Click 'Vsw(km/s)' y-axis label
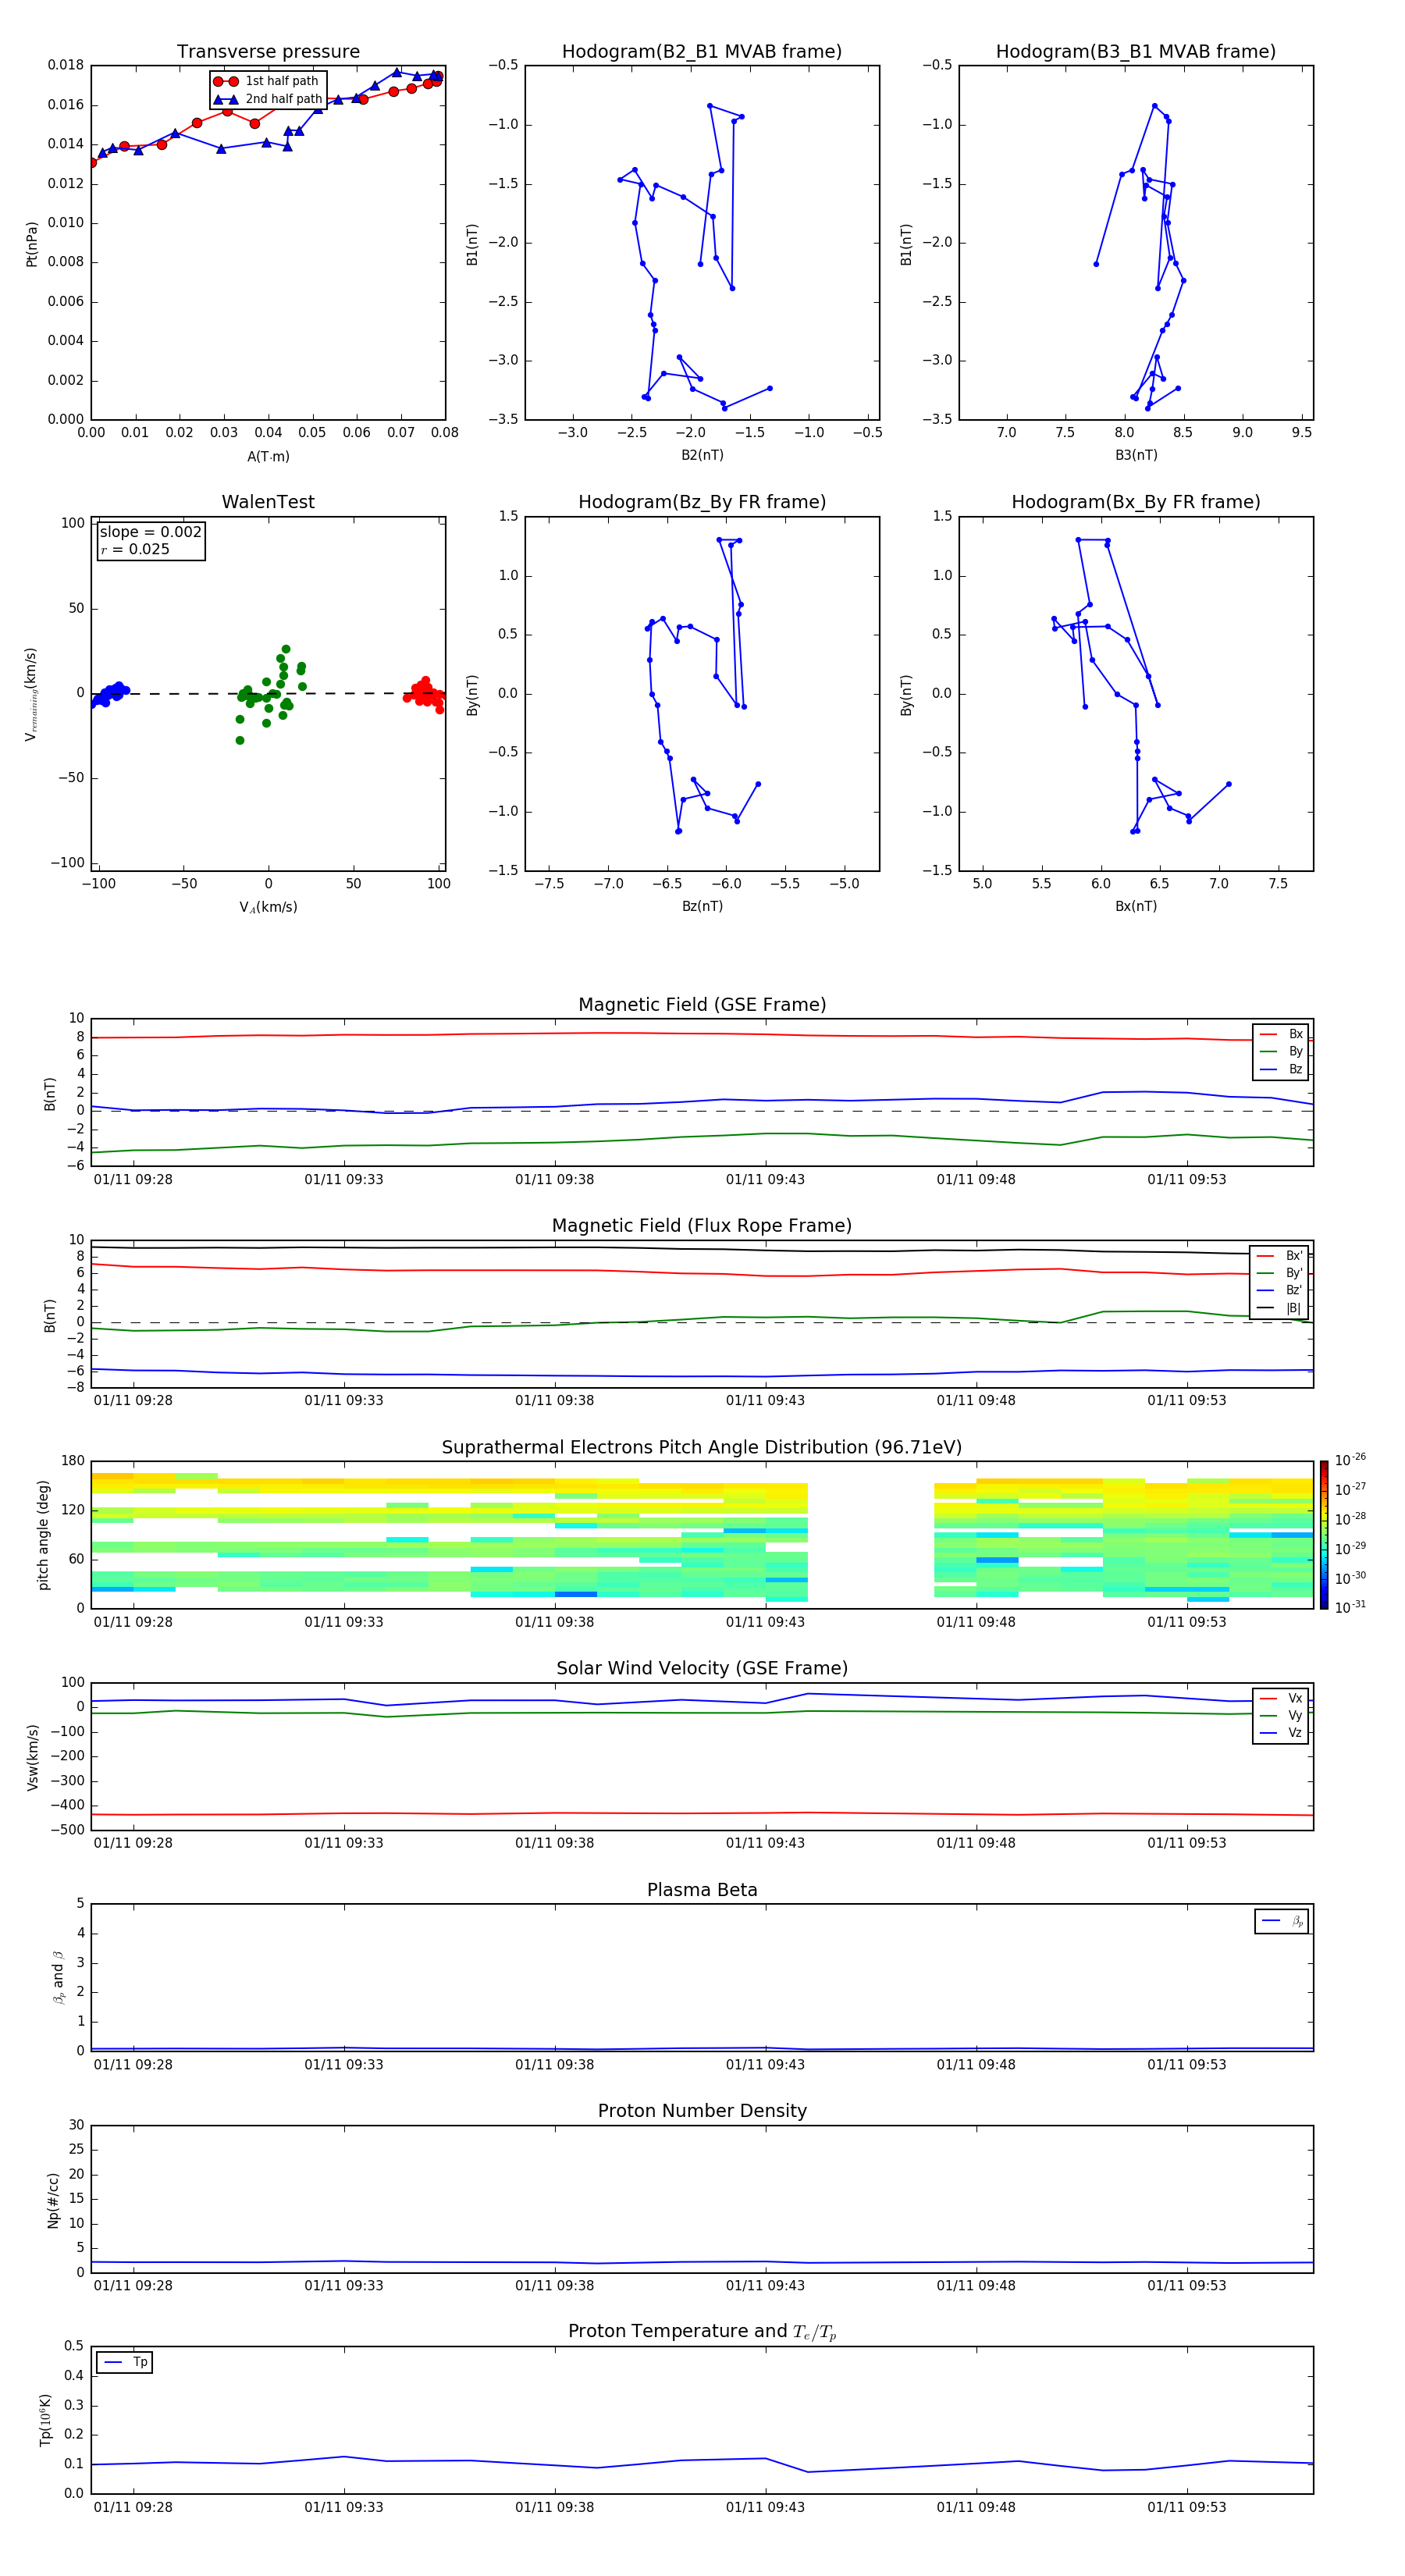 (32, 1756)
